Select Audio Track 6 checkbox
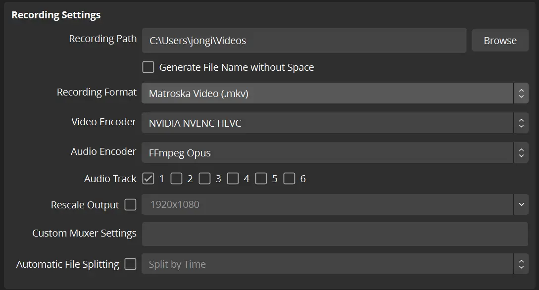 pos(289,179)
